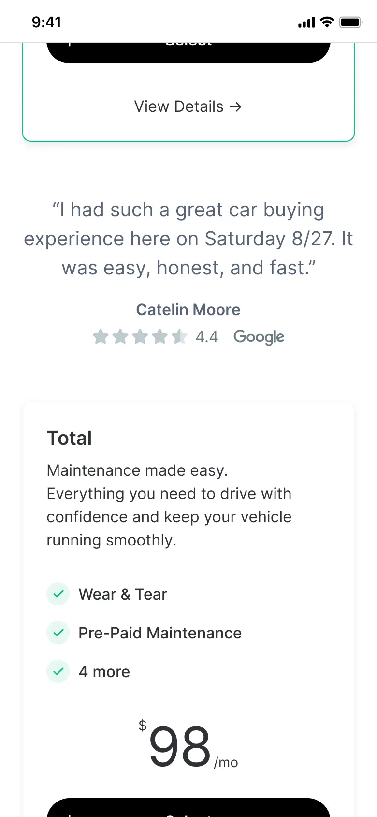The width and height of the screenshot is (377, 817).
Task: Click the checkmark beside Pre-Paid Maintenance
Action: [x=58, y=633]
